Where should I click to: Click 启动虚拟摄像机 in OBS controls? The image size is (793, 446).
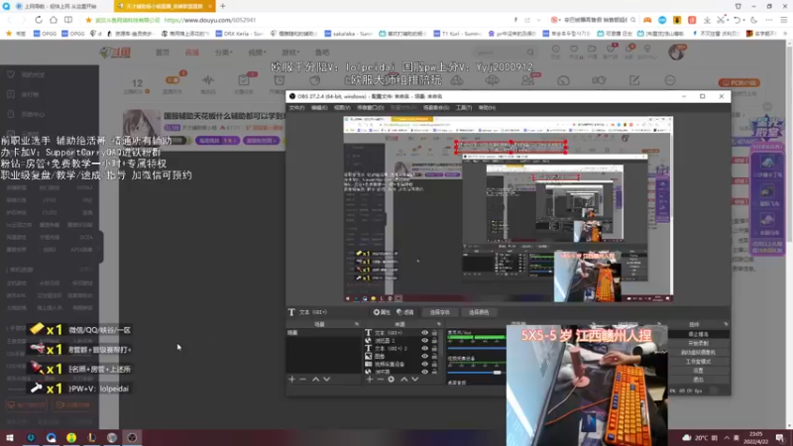(699, 353)
